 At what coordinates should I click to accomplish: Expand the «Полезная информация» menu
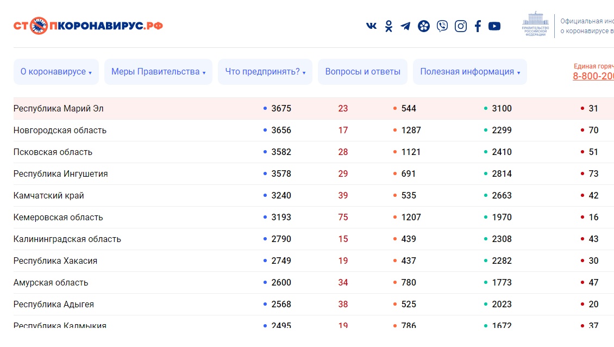tap(469, 72)
